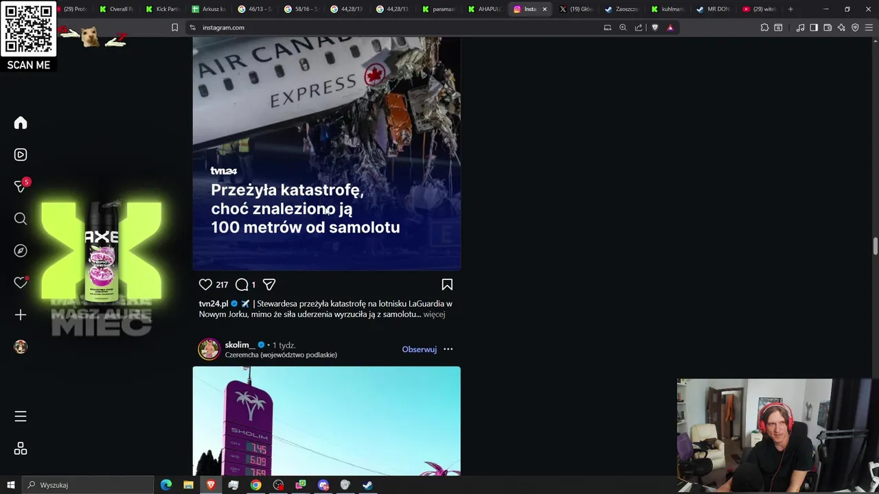Open a new browser tab with plus
Screen dimensions: 879x494
click(790, 9)
